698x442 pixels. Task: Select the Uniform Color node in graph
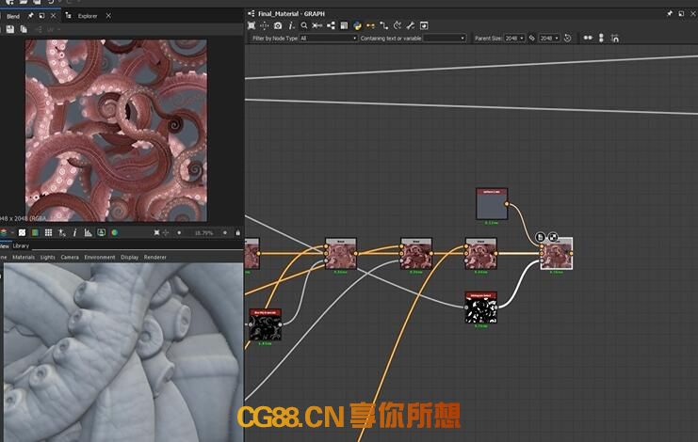pyautogui.click(x=492, y=204)
